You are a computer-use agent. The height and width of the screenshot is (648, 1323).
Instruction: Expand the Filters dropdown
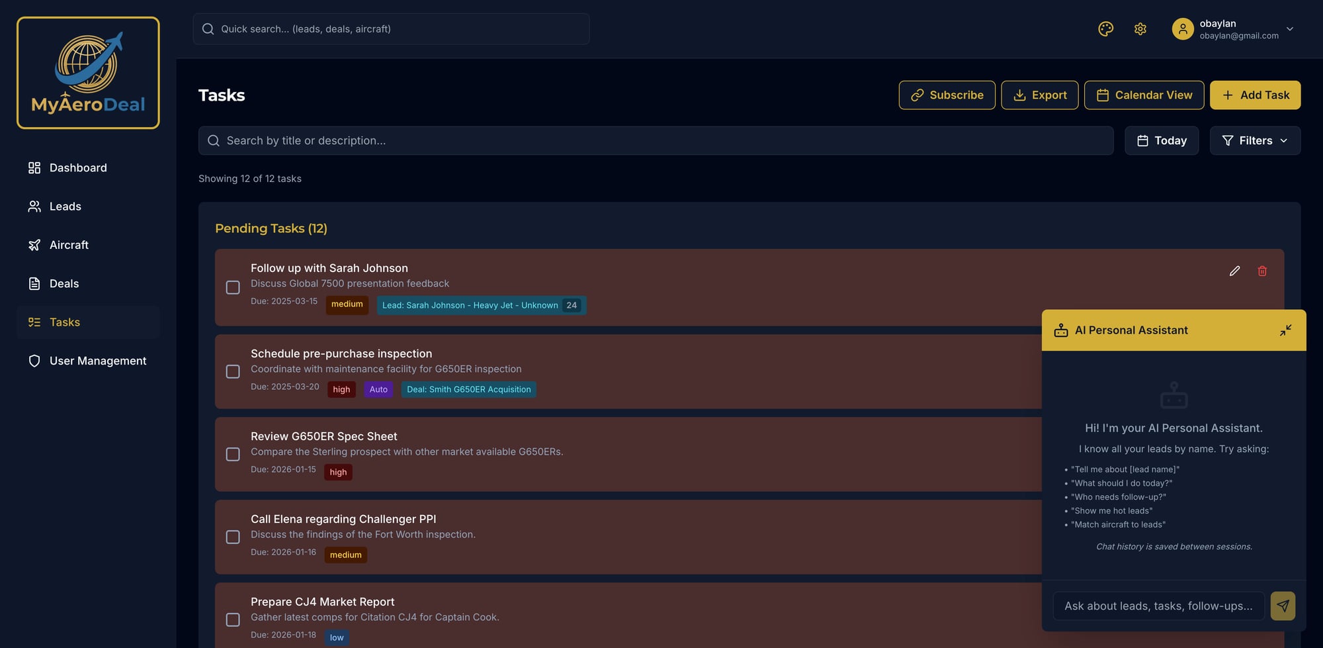1254,140
